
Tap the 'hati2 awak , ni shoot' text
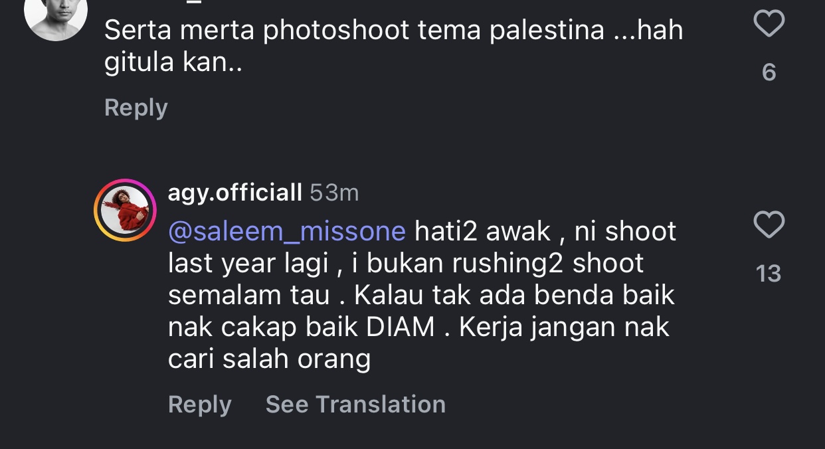pyautogui.click(x=545, y=231)
